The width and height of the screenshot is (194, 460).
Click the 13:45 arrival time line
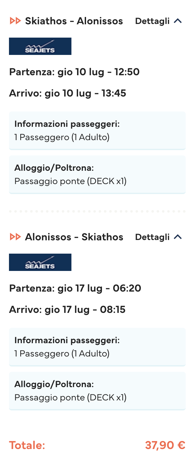point(68,94)
